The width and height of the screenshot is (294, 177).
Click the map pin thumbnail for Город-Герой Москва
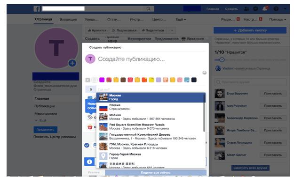103,156
